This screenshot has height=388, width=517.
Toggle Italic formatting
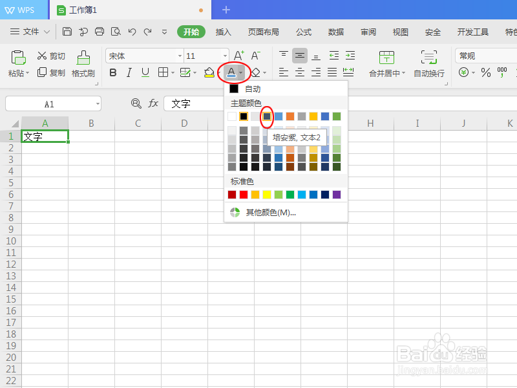coord(129,72)
